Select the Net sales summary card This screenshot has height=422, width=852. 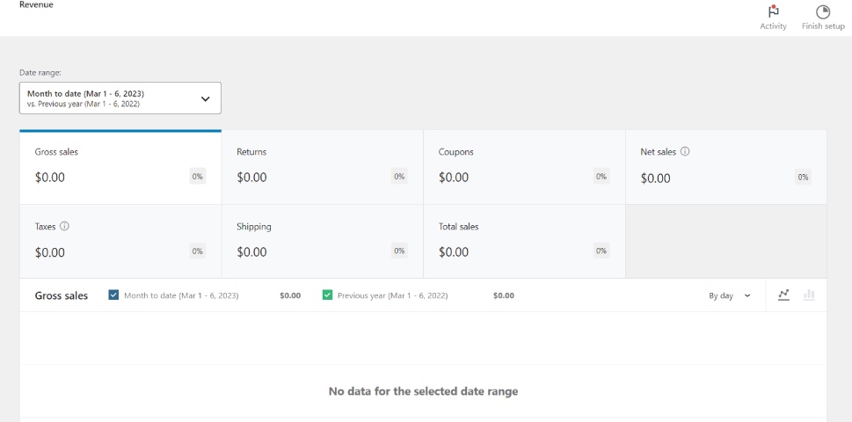[x=725, y=167]
